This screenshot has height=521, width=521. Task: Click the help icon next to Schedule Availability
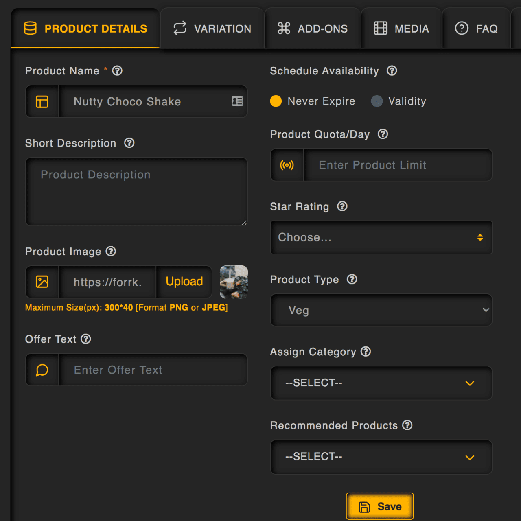pyautogui.click(x=392, y=71)
